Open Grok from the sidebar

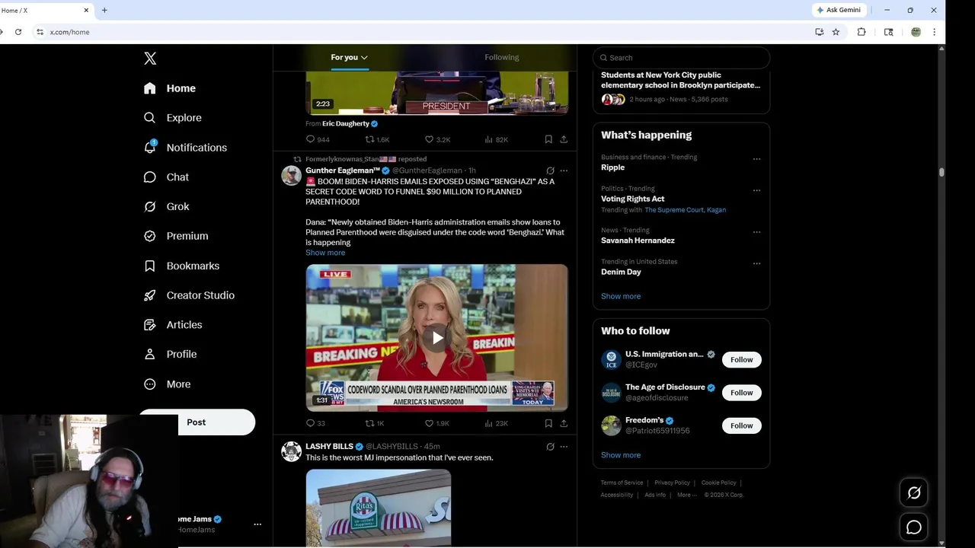(x=167, y=206)
